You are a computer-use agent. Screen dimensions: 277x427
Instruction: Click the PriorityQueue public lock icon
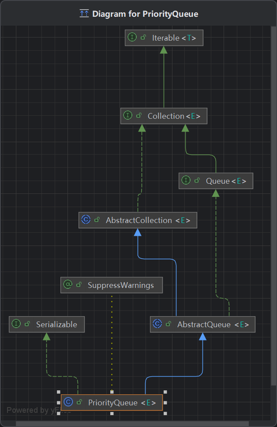pyautogui.click(x=79, y=402)
